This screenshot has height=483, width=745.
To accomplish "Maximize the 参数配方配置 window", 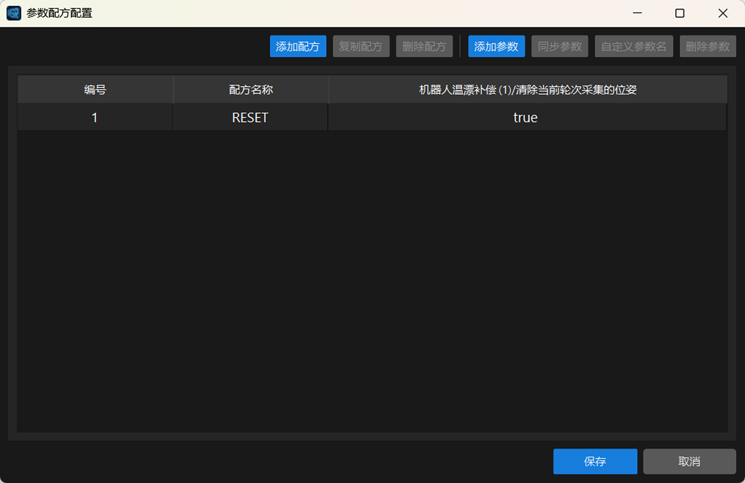I will [x=680, y=13].
